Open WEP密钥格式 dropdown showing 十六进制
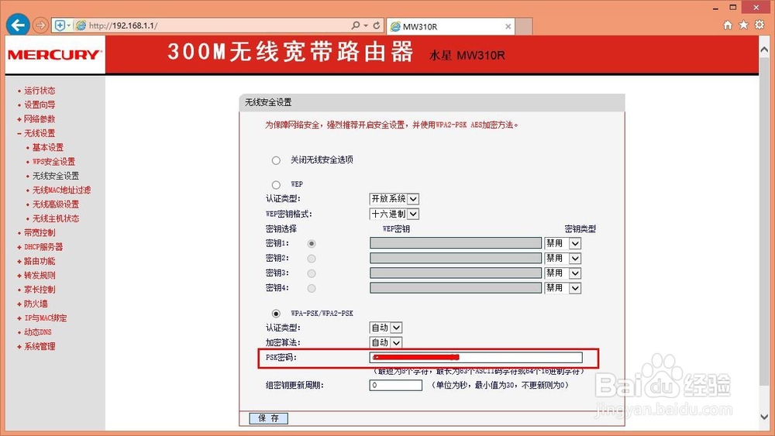Screen dimensions: 775x436 click(394, 214)
